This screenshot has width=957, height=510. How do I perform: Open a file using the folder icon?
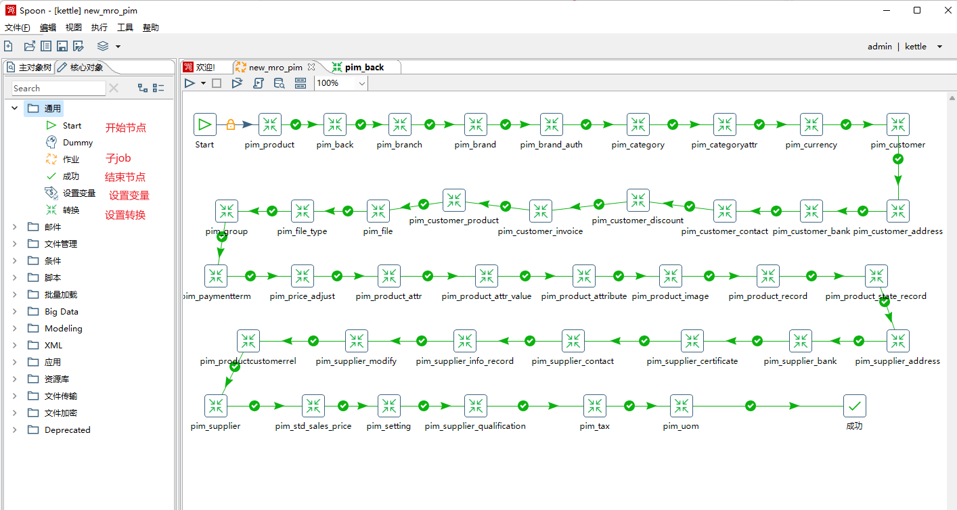(x=29, y=46)
